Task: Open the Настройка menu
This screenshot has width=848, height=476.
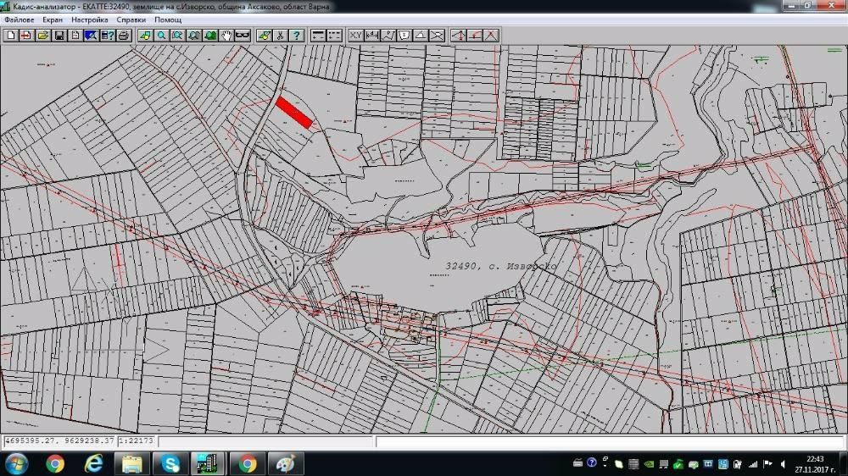Action: pos(90,19)
